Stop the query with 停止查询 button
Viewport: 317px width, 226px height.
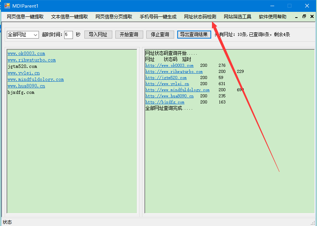pyautogui.click(x=160, y=34)
